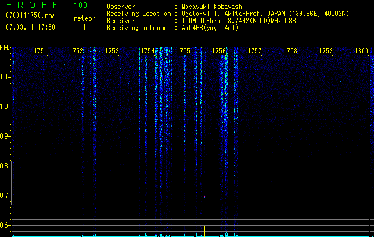This screenshot has height=237, width=374.
Task: Click the grey vertical bar beside the frequency axis
Action: pyautogui.click(x=11, y=182)
